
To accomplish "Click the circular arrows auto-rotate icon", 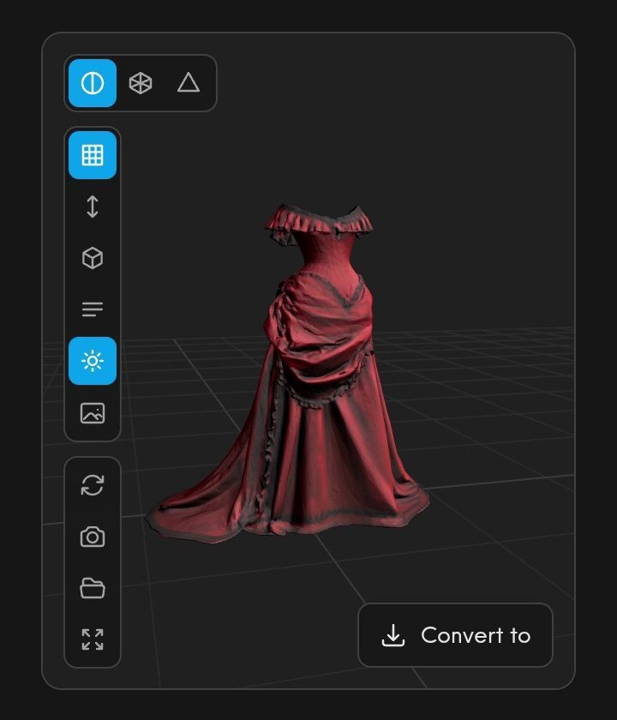I will pos(93,485).
